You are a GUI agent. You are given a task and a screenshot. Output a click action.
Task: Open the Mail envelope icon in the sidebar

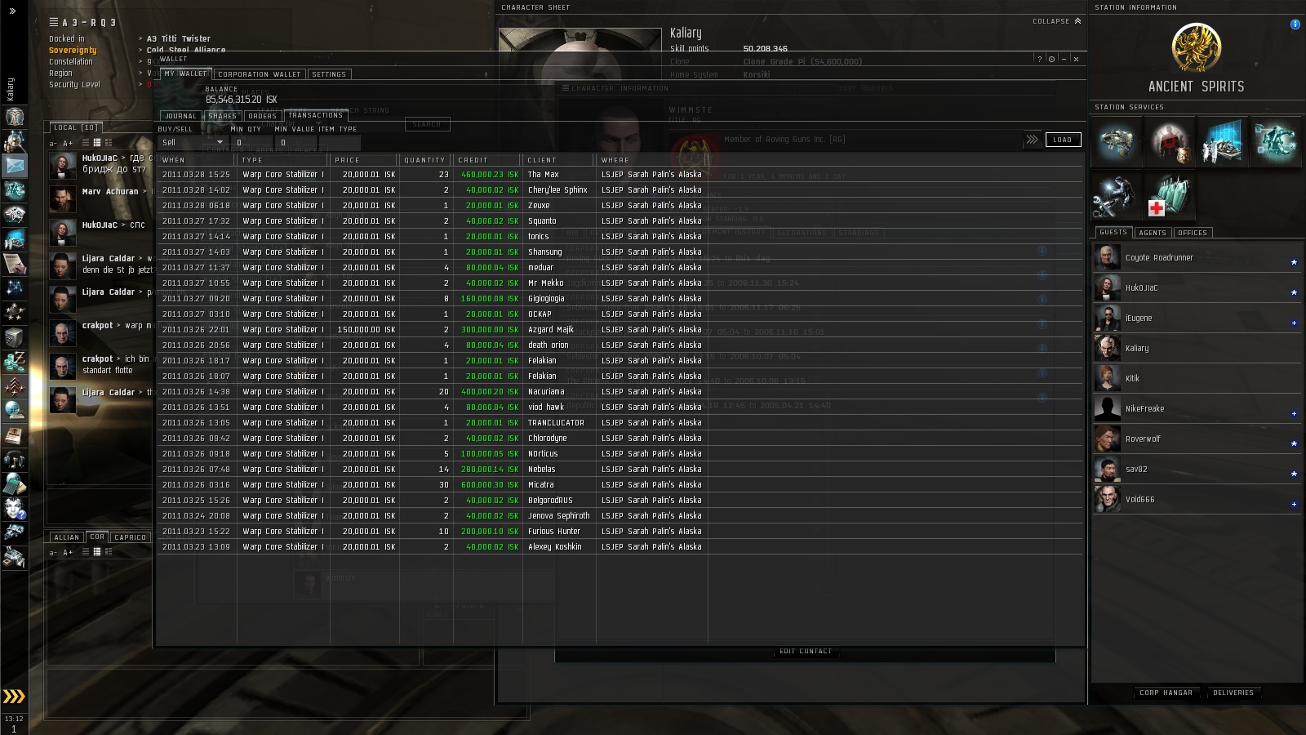click(14, 166)
